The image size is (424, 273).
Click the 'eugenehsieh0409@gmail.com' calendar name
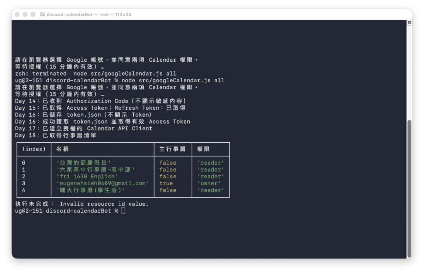click(103, 183)
